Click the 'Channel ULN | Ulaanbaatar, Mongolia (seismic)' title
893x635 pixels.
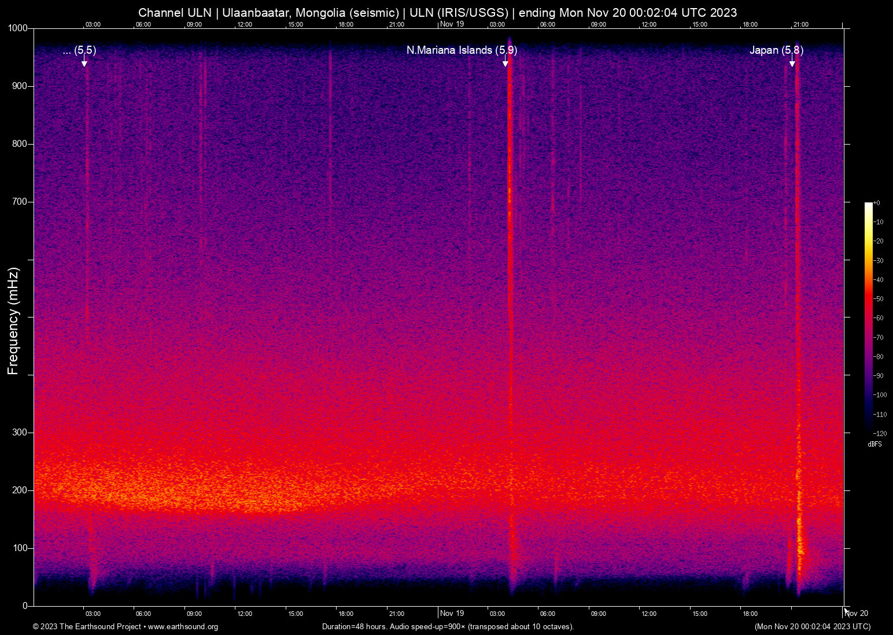pyautogui.click(x=269, y=13)
